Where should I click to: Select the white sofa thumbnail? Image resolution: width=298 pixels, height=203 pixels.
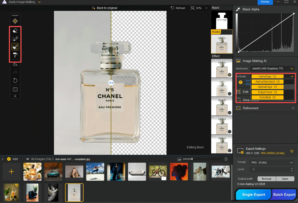(137, 172)
